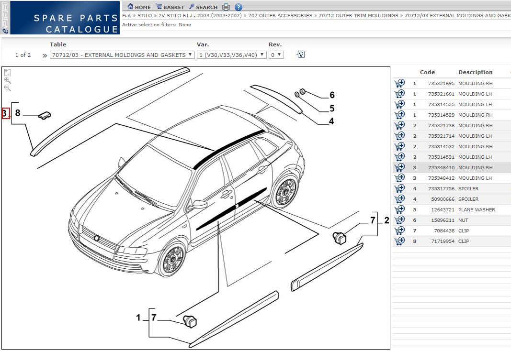The width and height of the screenshot is (511, 351).
Task: Click the Description column header
Action: pos(475,72)
